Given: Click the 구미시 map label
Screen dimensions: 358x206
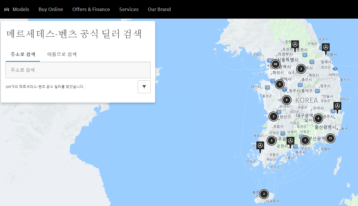Looking at the screenshot, I should 318,108.
